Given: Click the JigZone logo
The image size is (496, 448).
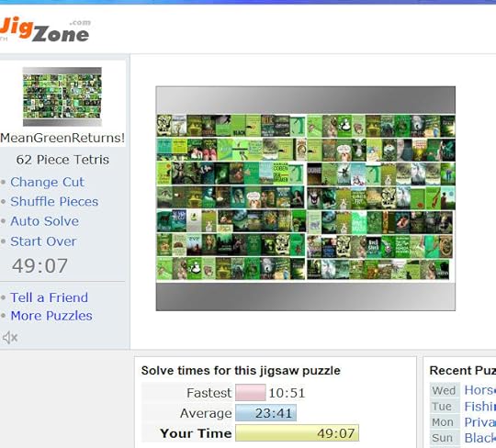Looking at the screenshot, I should tap(45, 29).
